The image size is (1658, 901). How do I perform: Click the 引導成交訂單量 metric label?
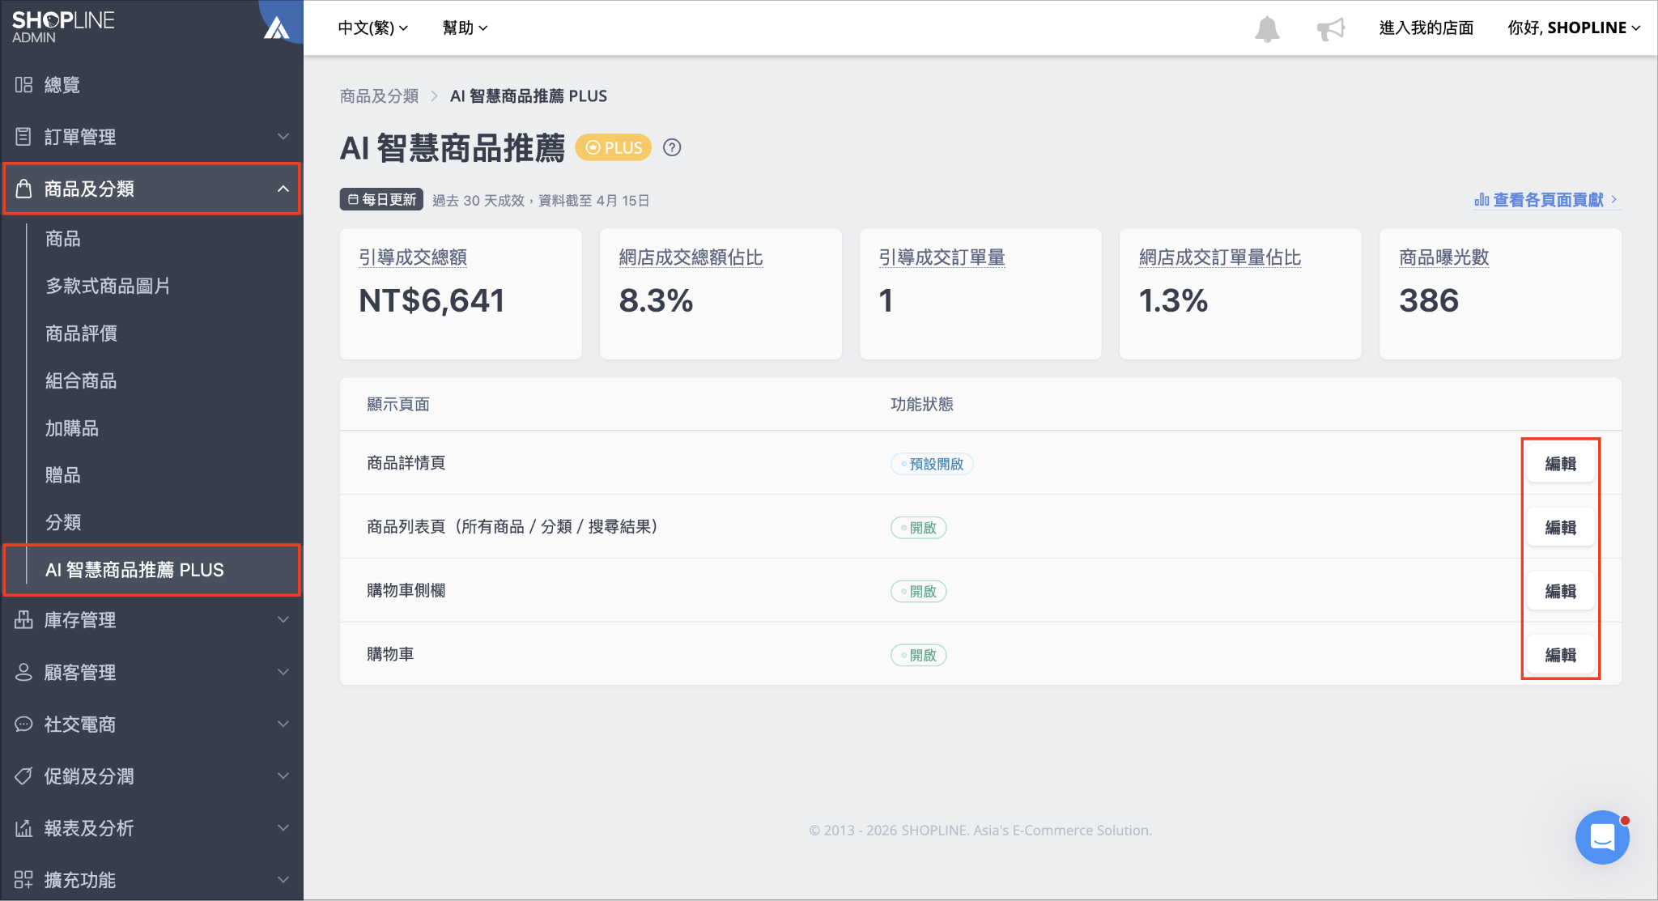(x=942, y=257)
